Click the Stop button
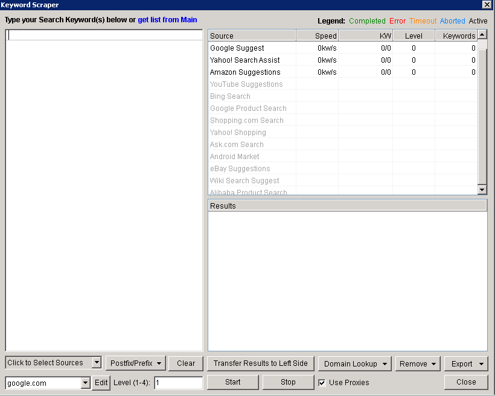 coord(288,382)
